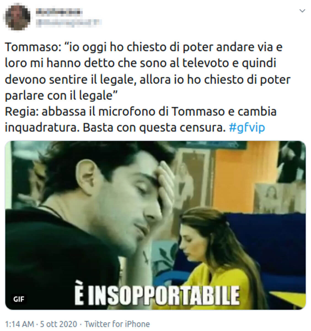Open the #gfvip hashtag
311x331 pixels.
pyautogui.click(x=247, y=128)
